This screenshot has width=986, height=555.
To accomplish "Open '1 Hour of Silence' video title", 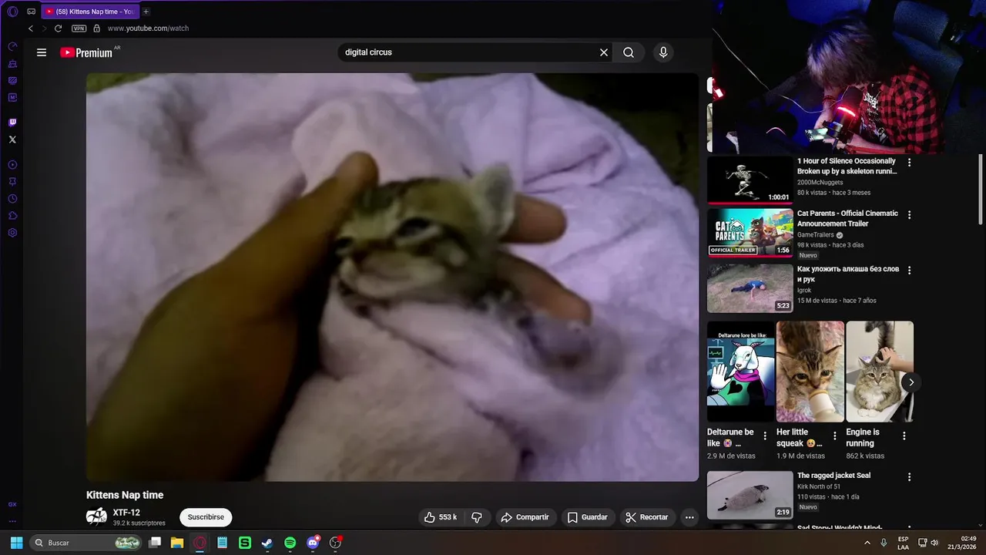I will pyautogui.click(x=847, y=166).
